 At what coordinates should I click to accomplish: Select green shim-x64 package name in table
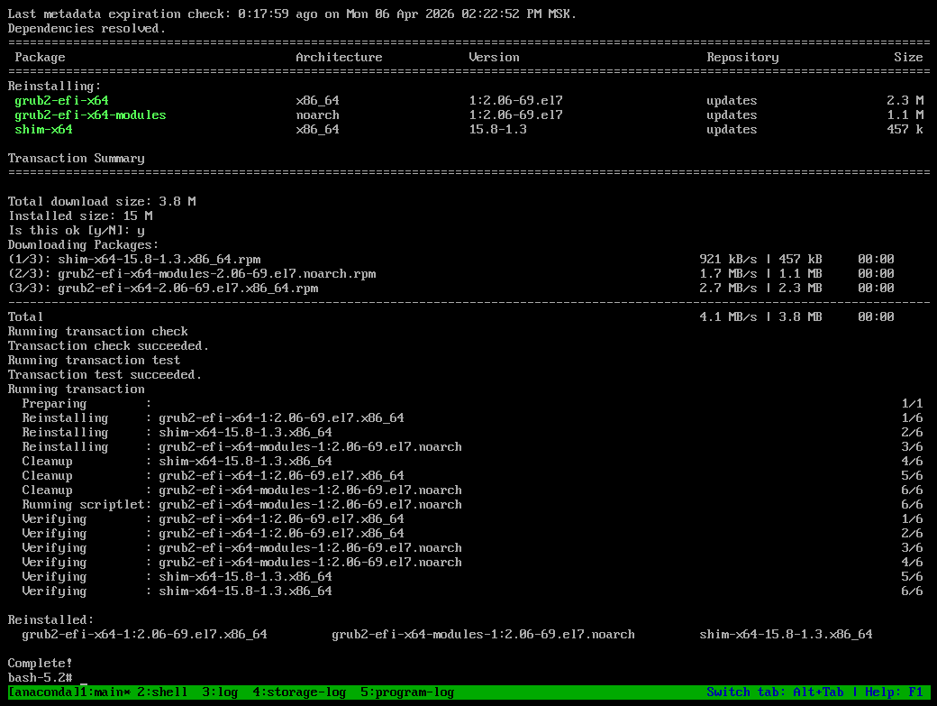pyautogui.click(x=43, y=130)
